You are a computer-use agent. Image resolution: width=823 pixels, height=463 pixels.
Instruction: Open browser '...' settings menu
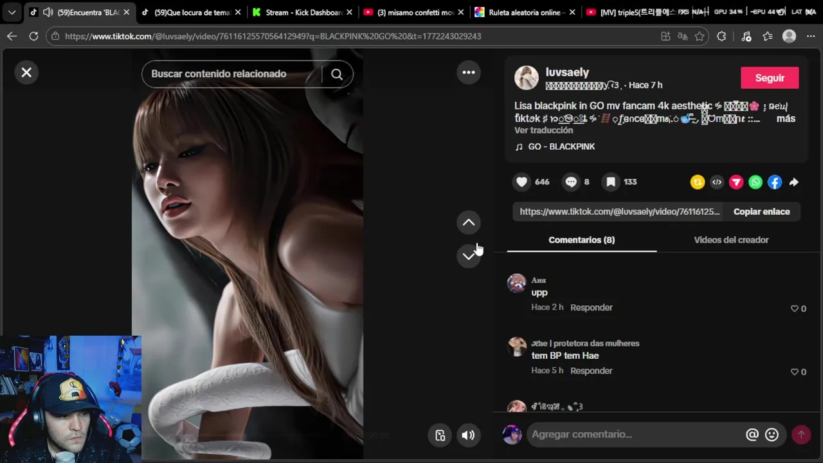(x=810, y=36)
